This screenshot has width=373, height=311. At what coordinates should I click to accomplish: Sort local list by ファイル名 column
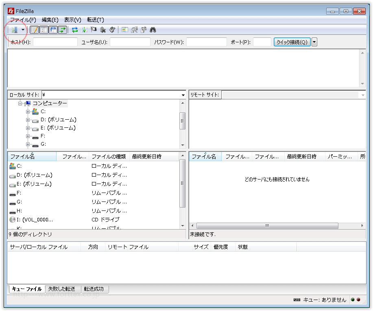[32, 156]
